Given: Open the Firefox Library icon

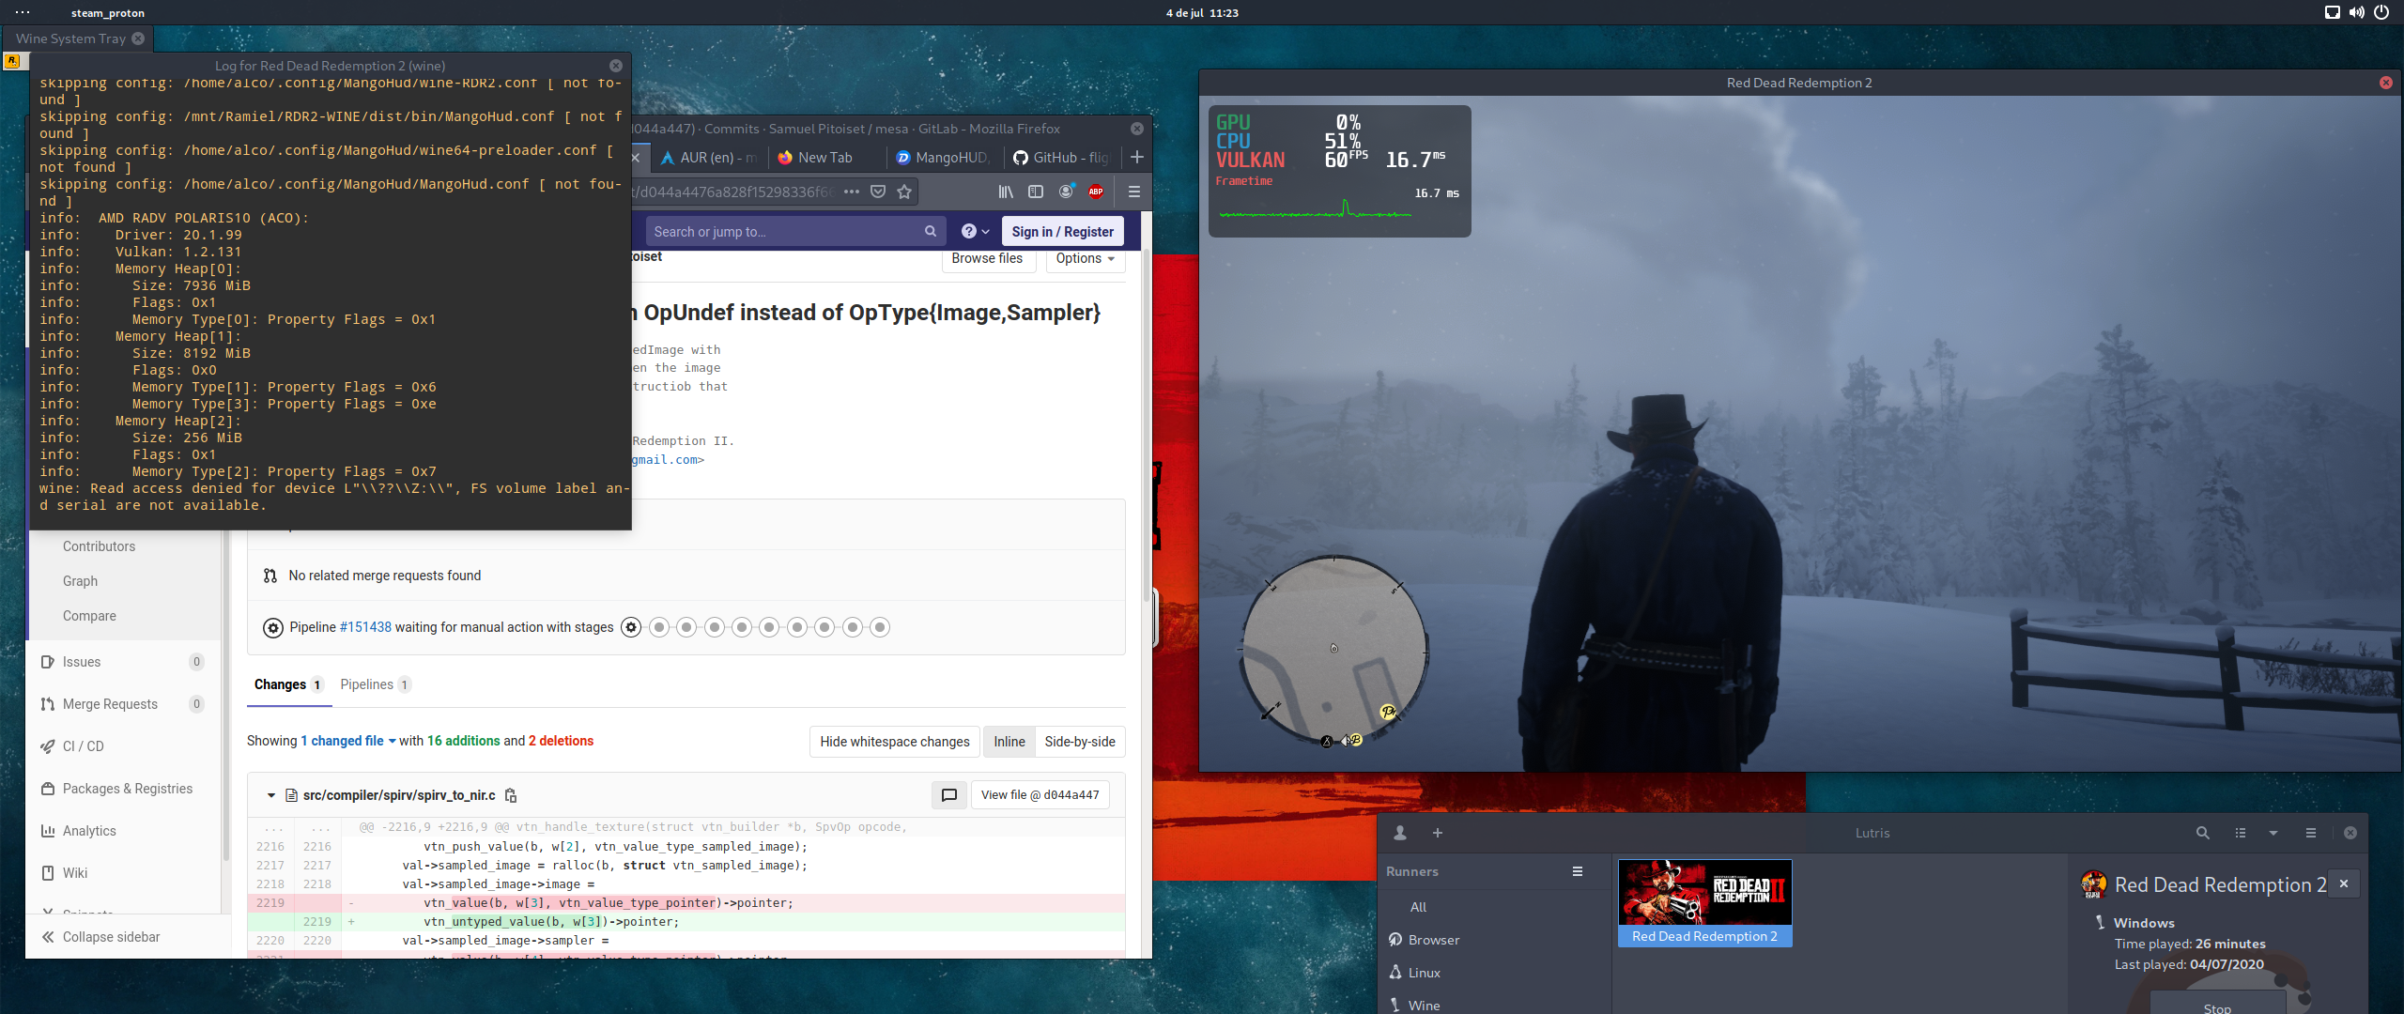Looking at the screenshot, I should [x=1006, y=192].
